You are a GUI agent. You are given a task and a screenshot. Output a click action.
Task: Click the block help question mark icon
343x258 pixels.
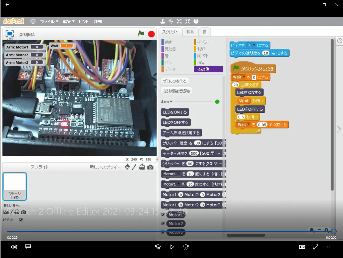point(196,21)
